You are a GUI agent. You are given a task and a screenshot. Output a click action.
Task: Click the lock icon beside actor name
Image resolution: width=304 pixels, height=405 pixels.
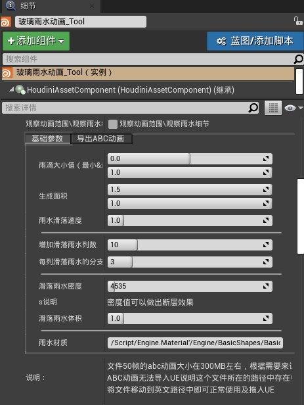tap(298, 21)
